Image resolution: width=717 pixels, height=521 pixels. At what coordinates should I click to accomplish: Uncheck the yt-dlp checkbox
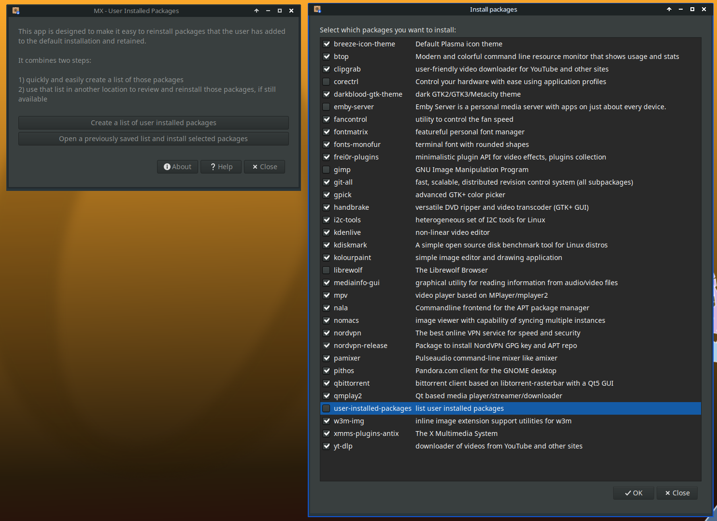point(327,446)
